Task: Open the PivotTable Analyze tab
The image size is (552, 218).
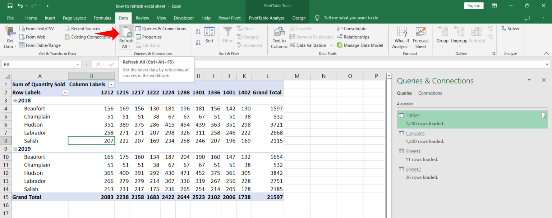Action: [266, 18]
